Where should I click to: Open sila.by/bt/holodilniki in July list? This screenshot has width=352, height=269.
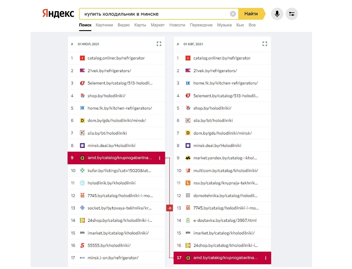107,133
